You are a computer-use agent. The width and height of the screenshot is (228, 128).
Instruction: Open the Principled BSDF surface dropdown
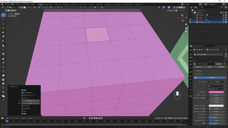[x=215, y=82]
